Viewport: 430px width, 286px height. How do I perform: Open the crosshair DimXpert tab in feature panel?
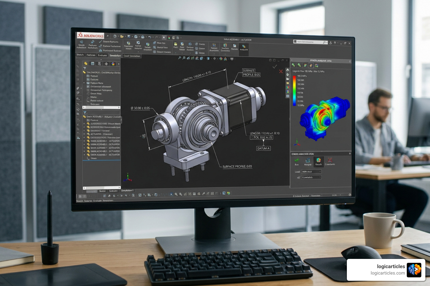tap(106, 64)
